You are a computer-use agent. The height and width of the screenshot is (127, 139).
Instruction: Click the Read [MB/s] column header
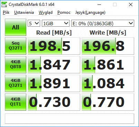[54, 33]
